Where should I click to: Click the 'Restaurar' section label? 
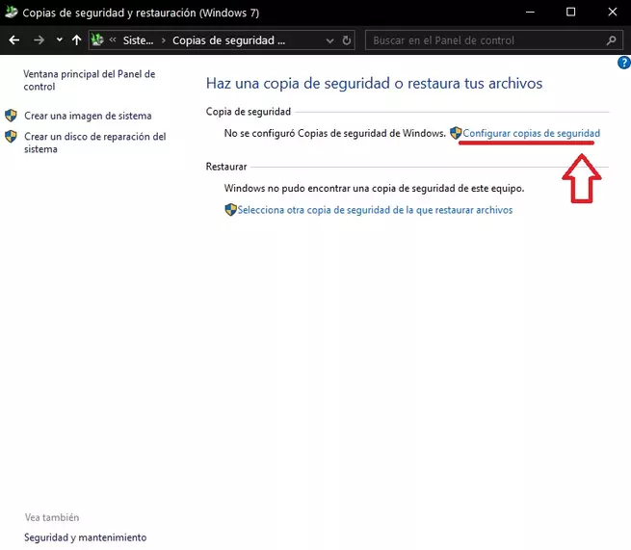tap(226, 167)
